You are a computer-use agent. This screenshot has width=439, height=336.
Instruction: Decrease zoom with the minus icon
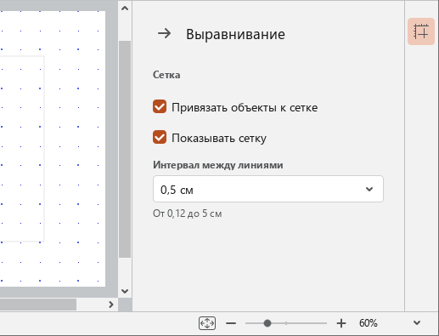point(231,323)
